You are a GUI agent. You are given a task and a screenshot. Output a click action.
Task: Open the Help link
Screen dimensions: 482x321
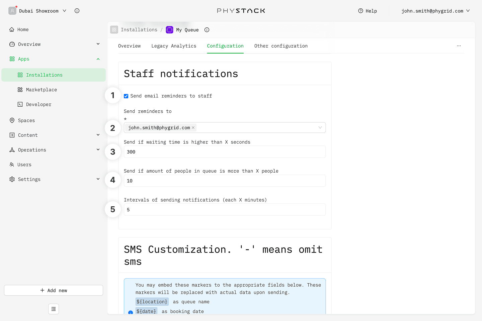point(368,11)
